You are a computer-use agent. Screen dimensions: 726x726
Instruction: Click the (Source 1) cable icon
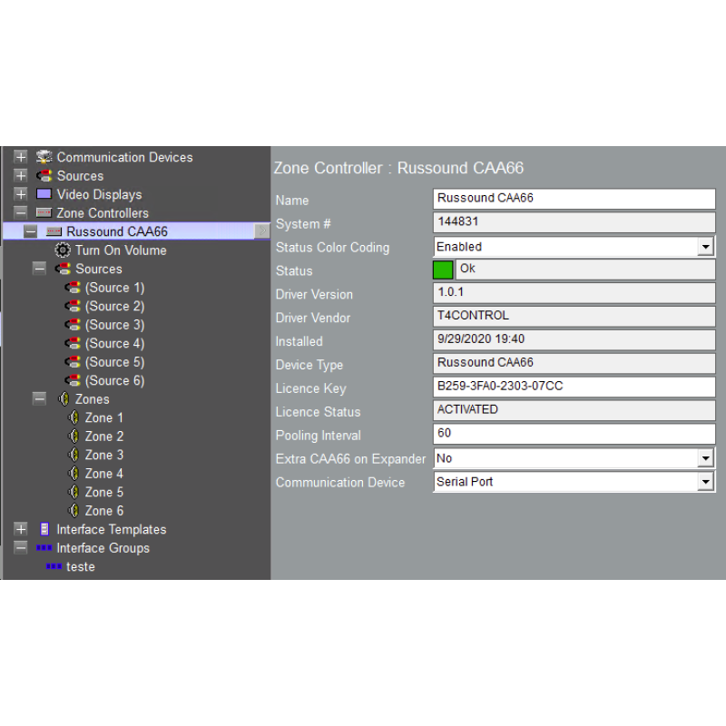click(x=73, y=288)
